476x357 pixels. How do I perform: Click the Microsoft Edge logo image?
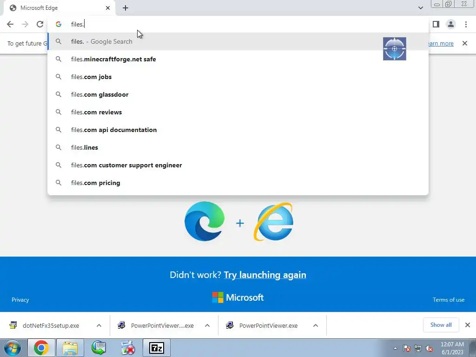click(x=205, y=221)
